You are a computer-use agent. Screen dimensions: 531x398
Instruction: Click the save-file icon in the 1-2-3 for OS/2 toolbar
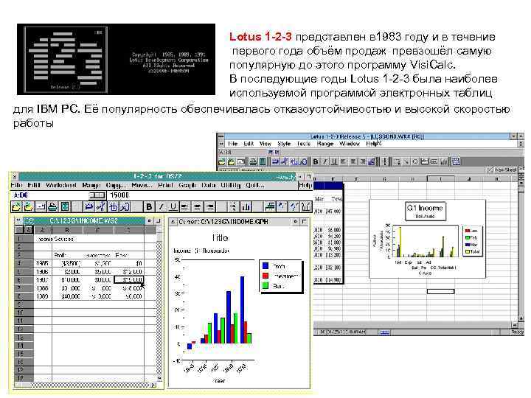click(28, 206)
